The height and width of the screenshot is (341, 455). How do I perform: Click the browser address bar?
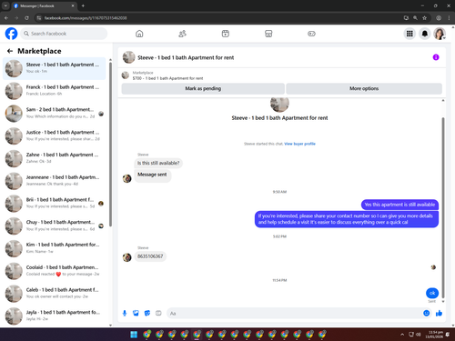click(x=218, y=18)
